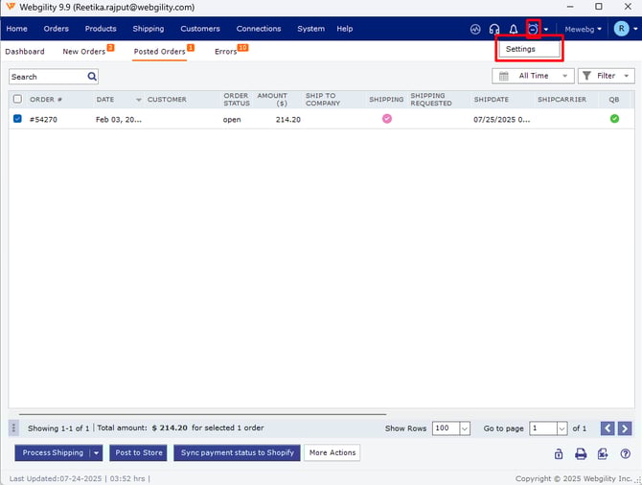
Task: Switch to the New Orders tab
Action: point(84,52)
